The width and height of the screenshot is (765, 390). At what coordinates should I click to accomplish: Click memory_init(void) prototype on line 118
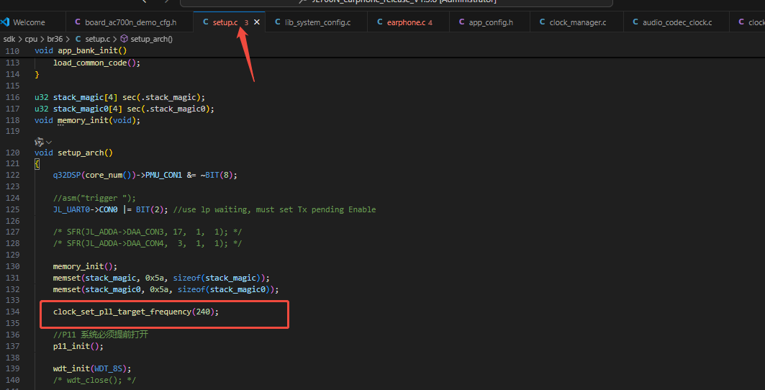pyautogui.click(x=99, y=120)
